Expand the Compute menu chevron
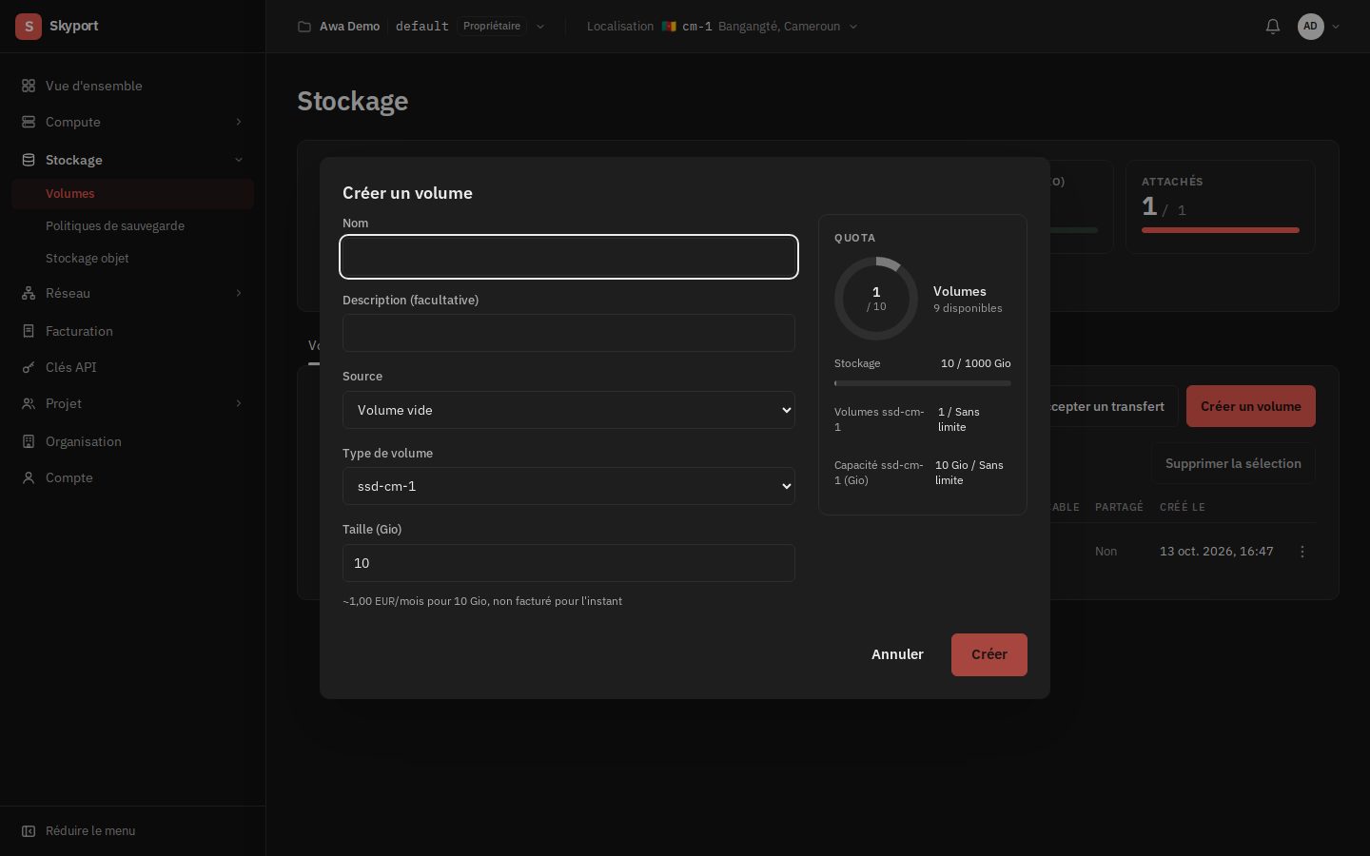 (239, 122)
